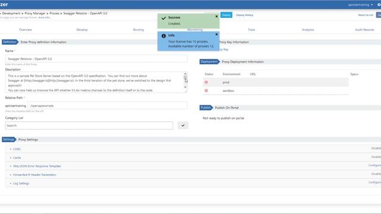Open help icon in top bar

coord(379,5)
